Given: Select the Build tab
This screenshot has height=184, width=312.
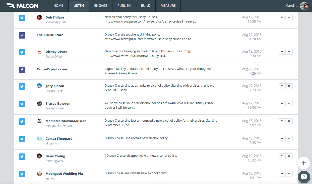Looking at the screenshot, I should pyautogui.click(x=146, y=6).
